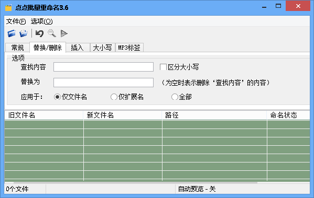314x198 pixels.
Task: Select the 仅扩展名 radio button
Action: click(114, 97)
